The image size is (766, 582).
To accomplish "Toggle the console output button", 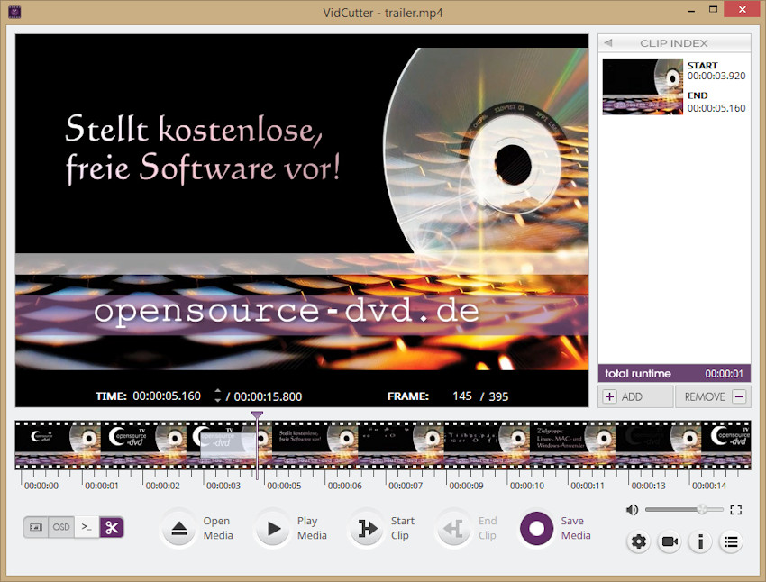I will tap(87, 527).
